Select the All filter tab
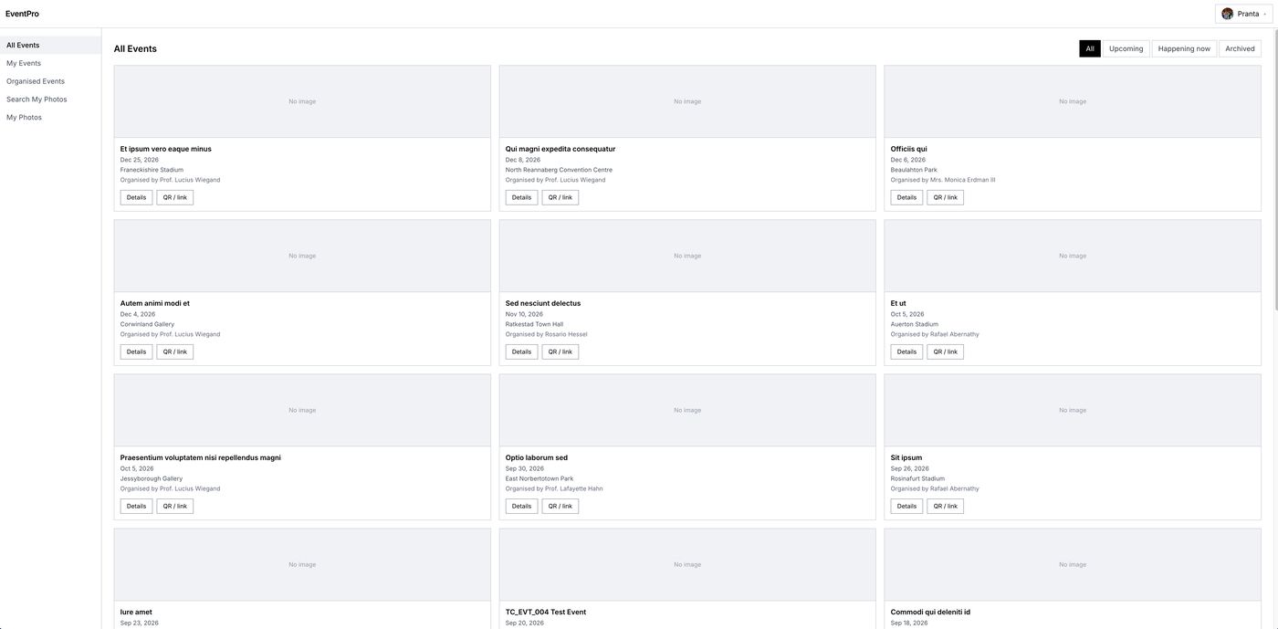This screenshot has height=629, width=1278. (1090, 48)
